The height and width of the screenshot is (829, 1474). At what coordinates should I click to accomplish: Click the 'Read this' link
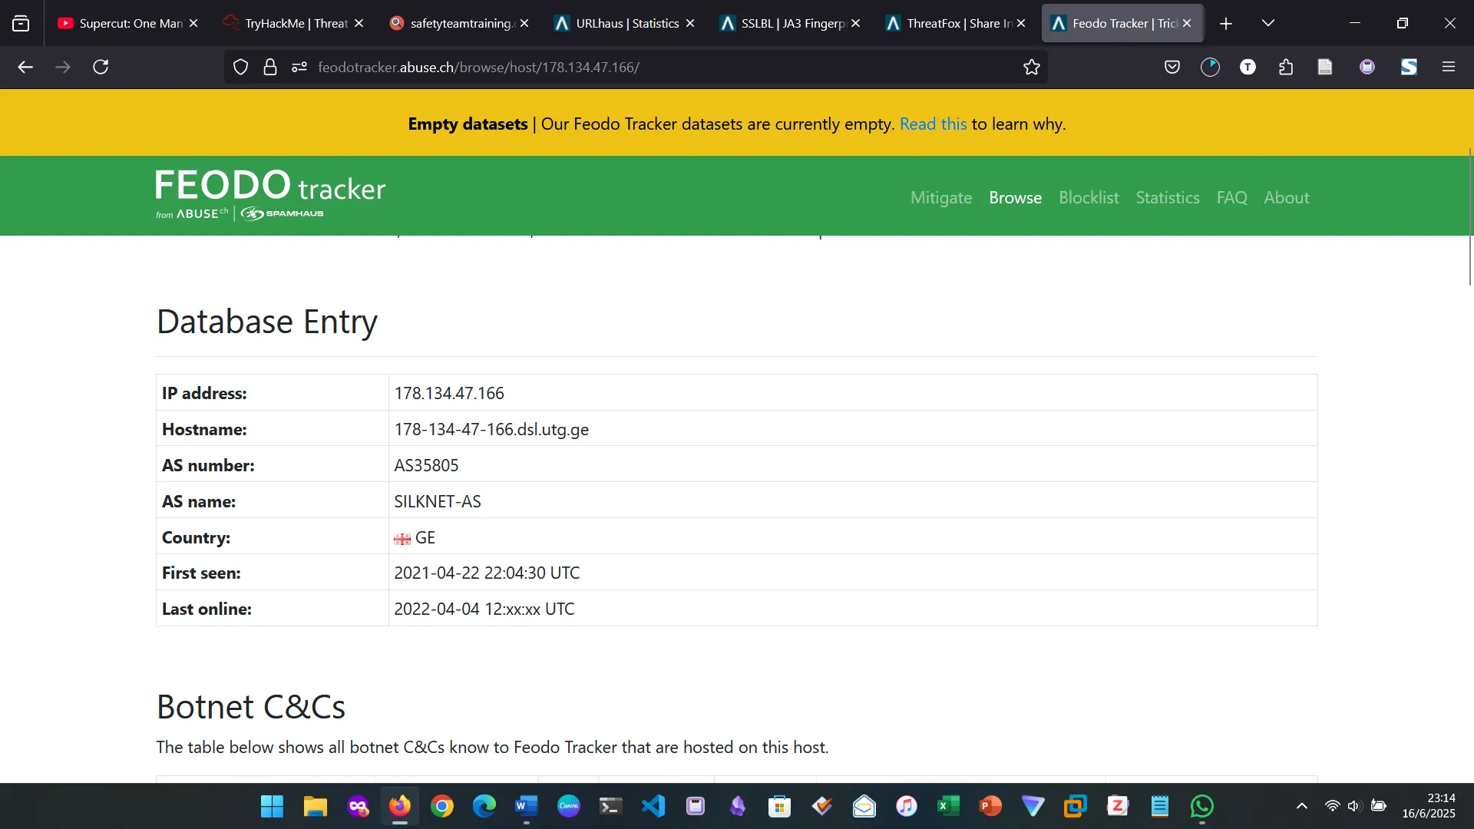click(933, 124)
